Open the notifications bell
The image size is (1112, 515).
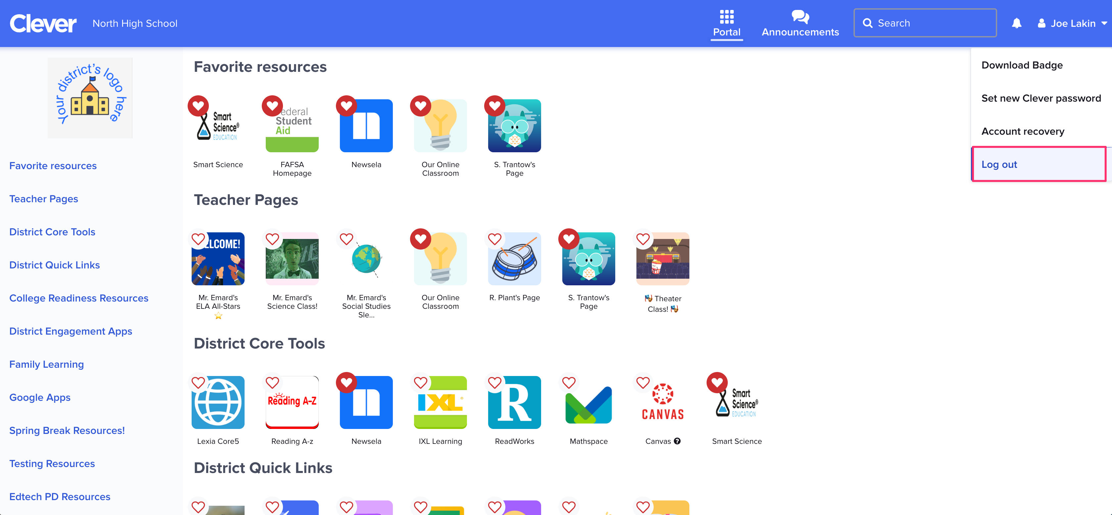1017,23
